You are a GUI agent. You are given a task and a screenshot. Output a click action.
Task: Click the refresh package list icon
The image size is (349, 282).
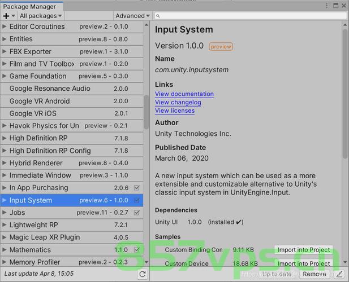143,274
